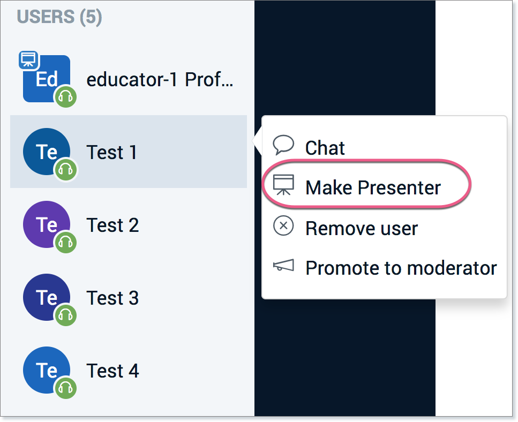Open the Test 2 user menu
The width and height of the screenshot is (518, 422).
[x=112, y=225]
